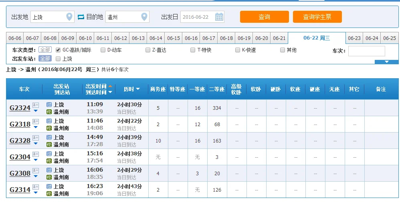Screen dimensions: 400x202
Task: Check the K-快速 train type checkbox
Action: (x=238, y=50)
